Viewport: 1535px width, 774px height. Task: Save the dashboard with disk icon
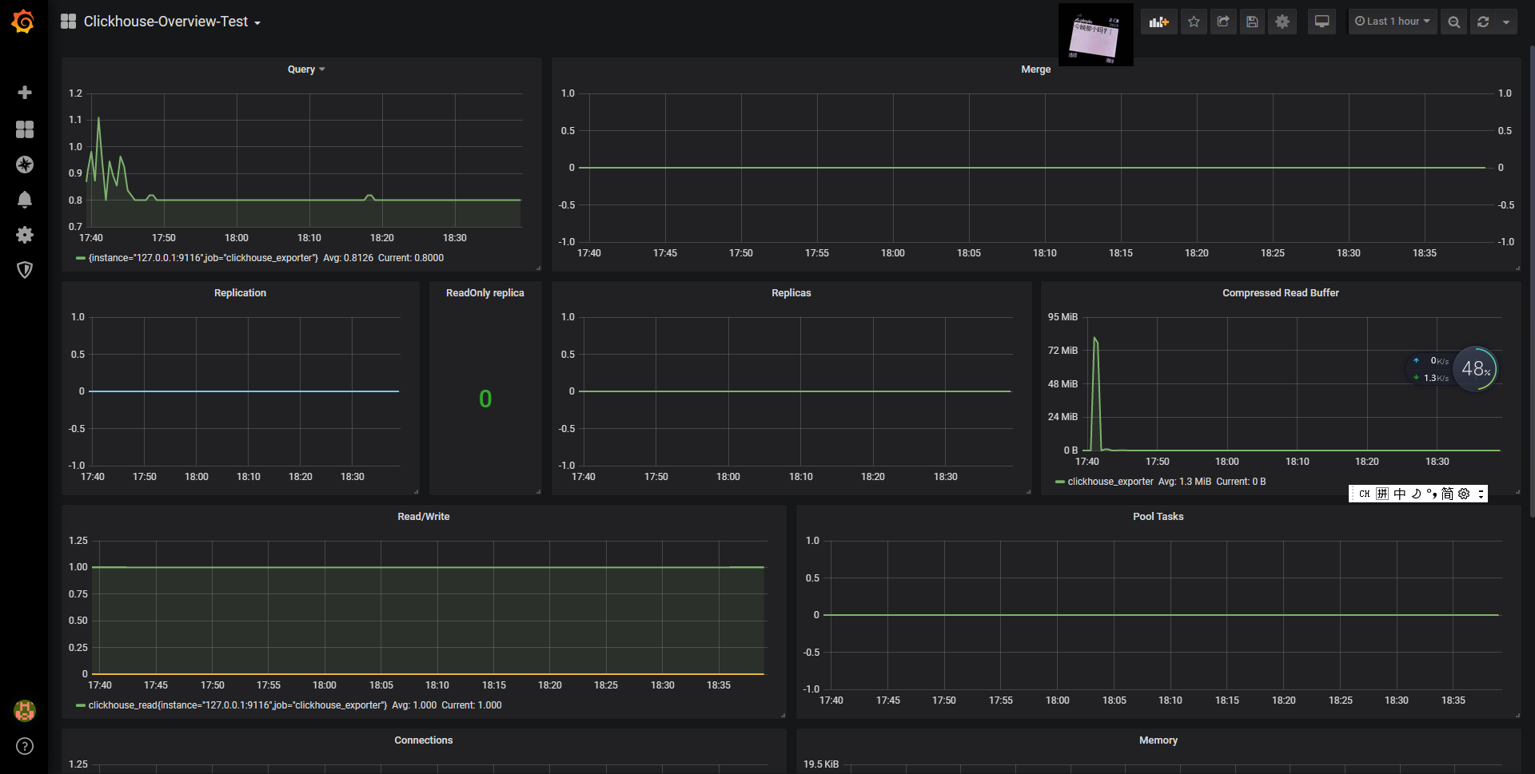[x=1253, y=22]
